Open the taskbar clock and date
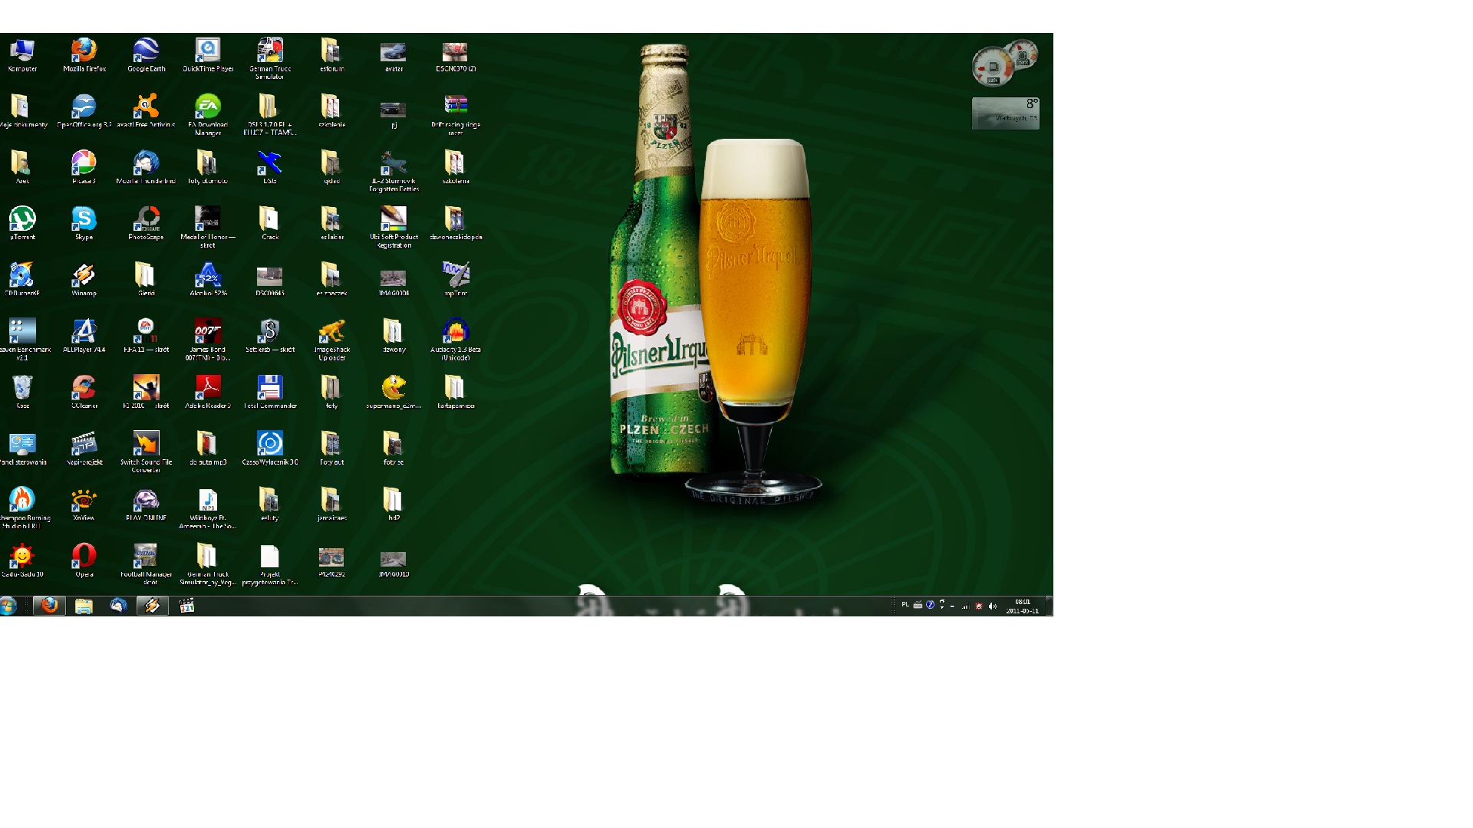The width and height of the screenshot is (1473, 828). 1023,606
